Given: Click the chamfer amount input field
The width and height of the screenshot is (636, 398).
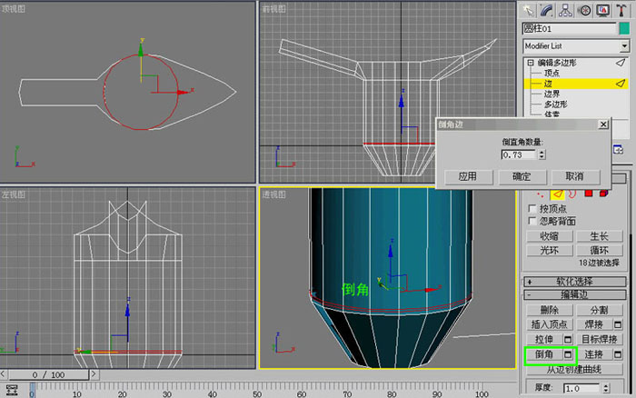Looking at the screenshot, I should 519,154.
